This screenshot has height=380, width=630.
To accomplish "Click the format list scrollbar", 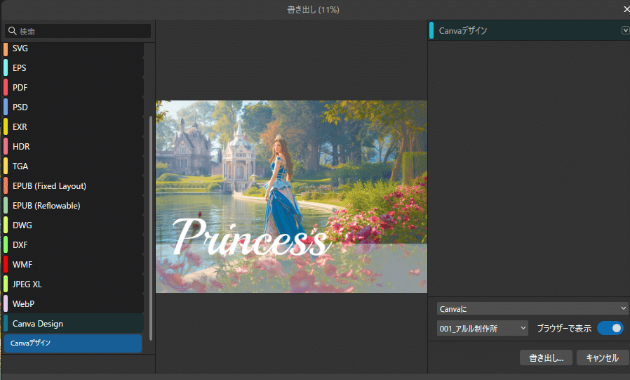I will click(x=151, y=228).
